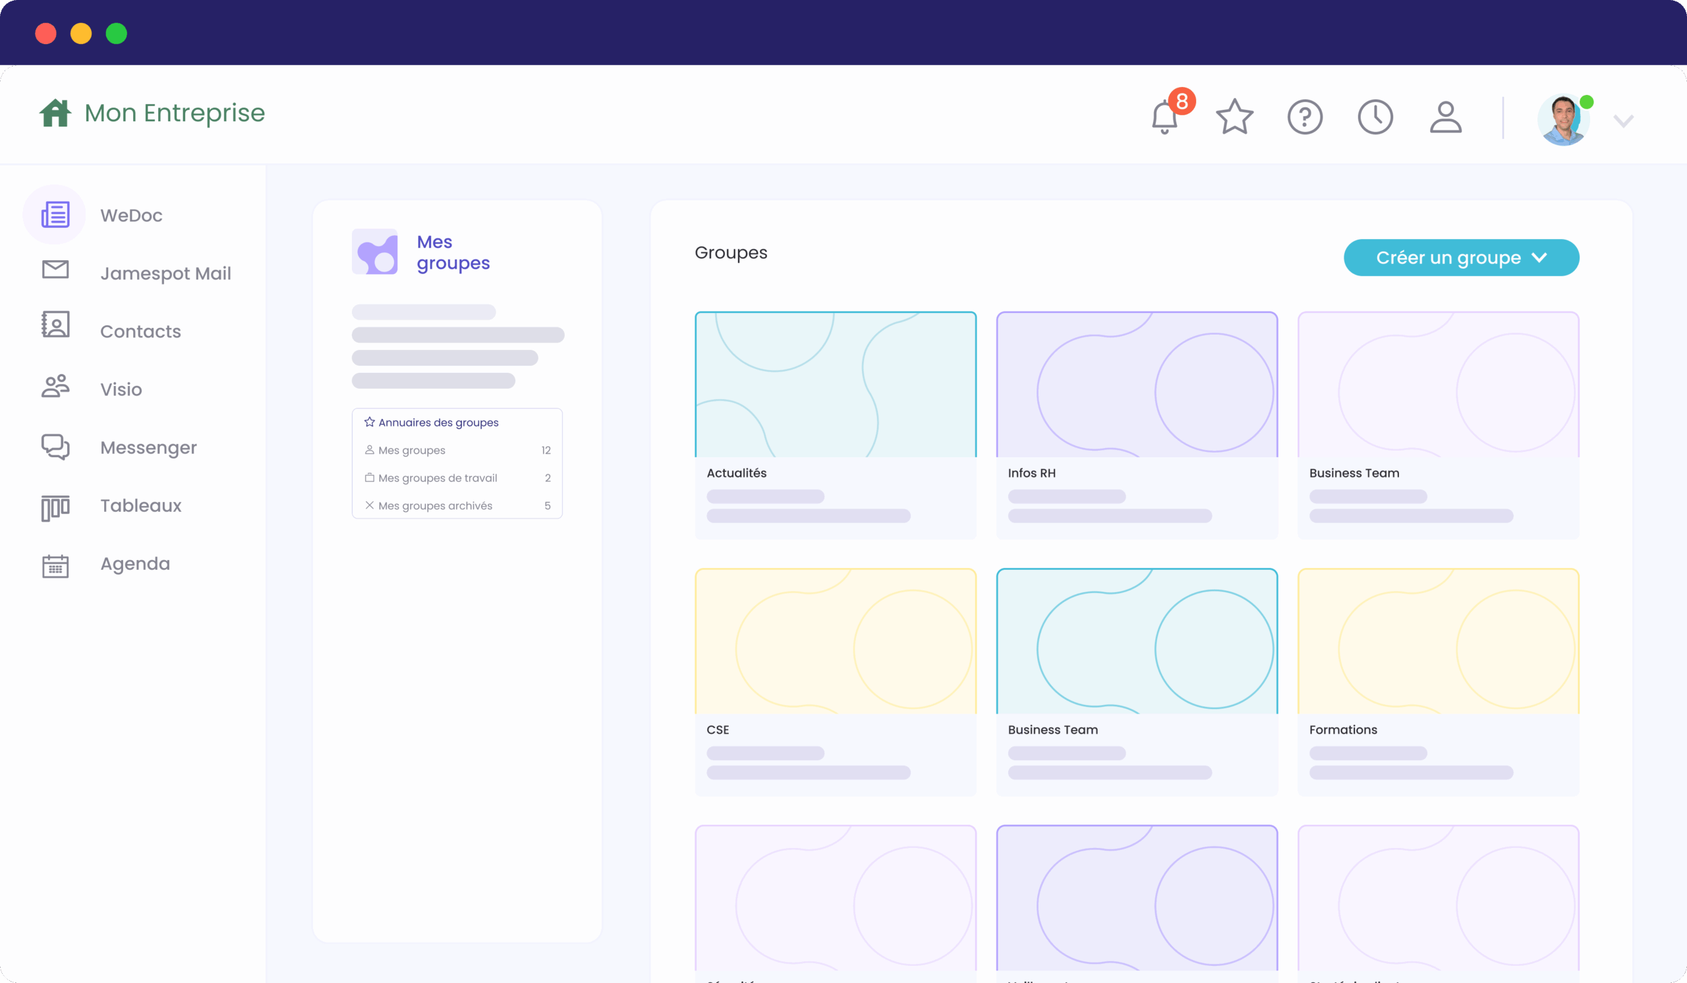Viewport: 1687px width, 983px height.
Task: Expand the Créer un groupe dropdown
Action: (1461, 258)
